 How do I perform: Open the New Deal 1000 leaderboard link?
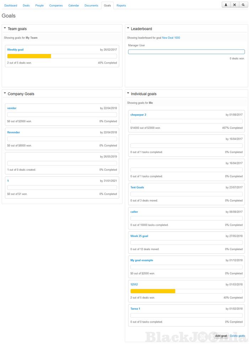click(x=171, y=38)
